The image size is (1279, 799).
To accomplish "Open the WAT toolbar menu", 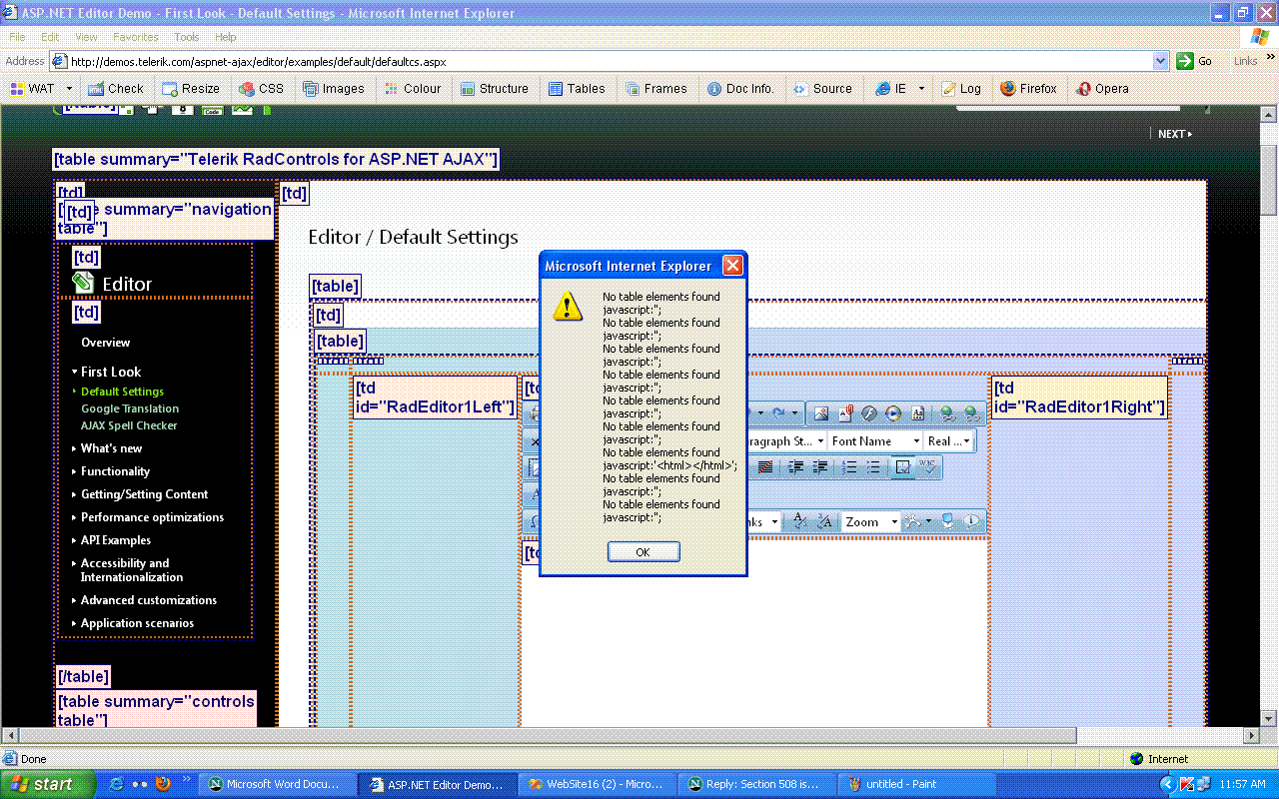I will (41, 89).
